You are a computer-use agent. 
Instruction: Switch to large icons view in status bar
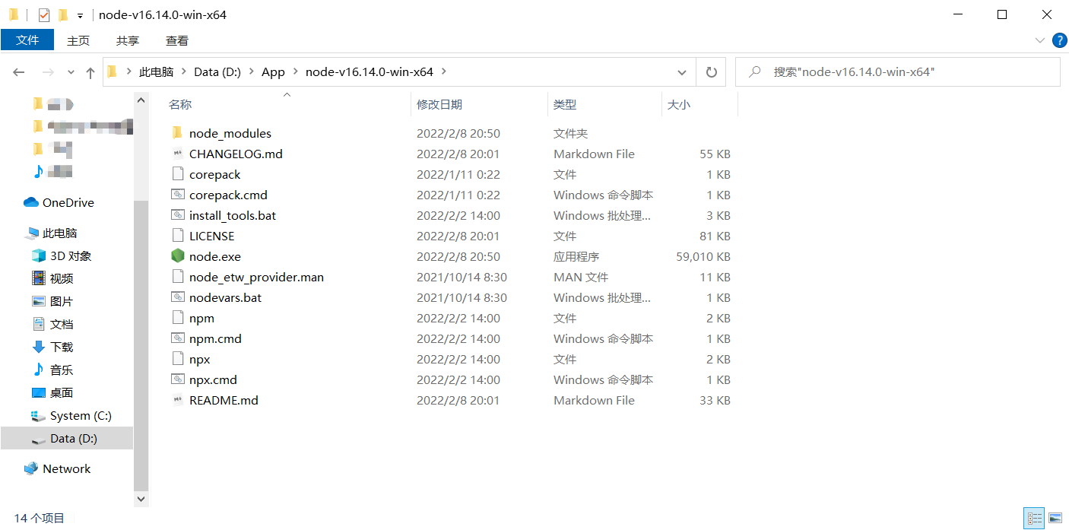click(1055, 519)
